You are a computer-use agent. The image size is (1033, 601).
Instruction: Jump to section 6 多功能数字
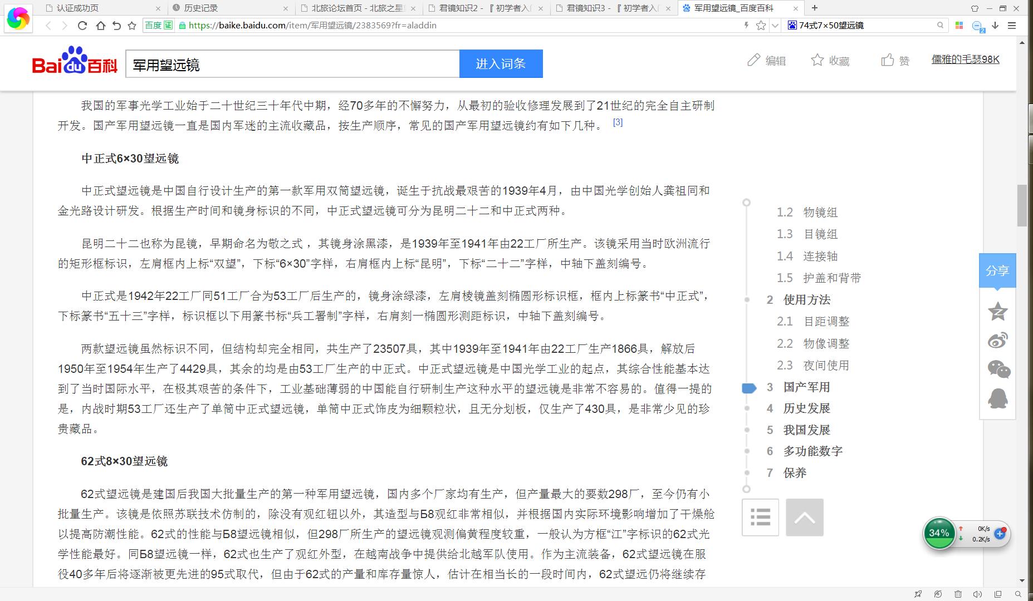[x=804, y=451]
